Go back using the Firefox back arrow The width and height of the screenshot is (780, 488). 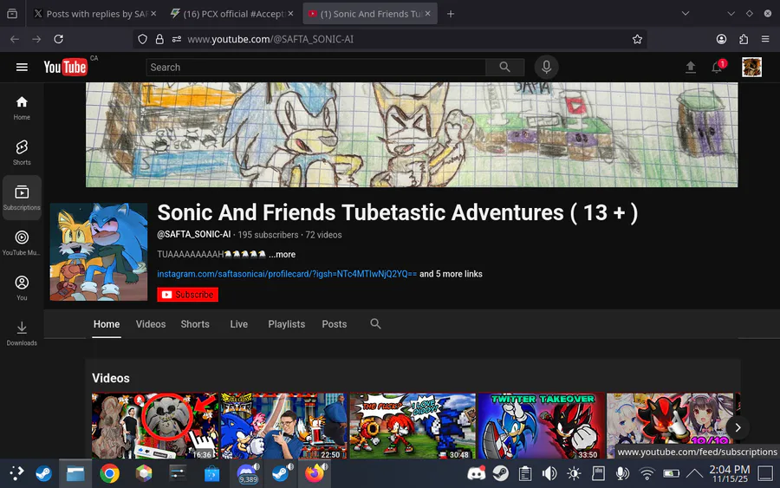click(x=15, y=39)
